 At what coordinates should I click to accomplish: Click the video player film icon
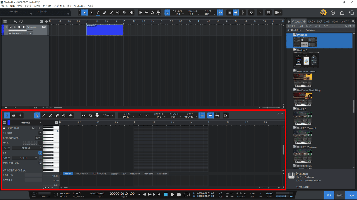pos(268,13)
